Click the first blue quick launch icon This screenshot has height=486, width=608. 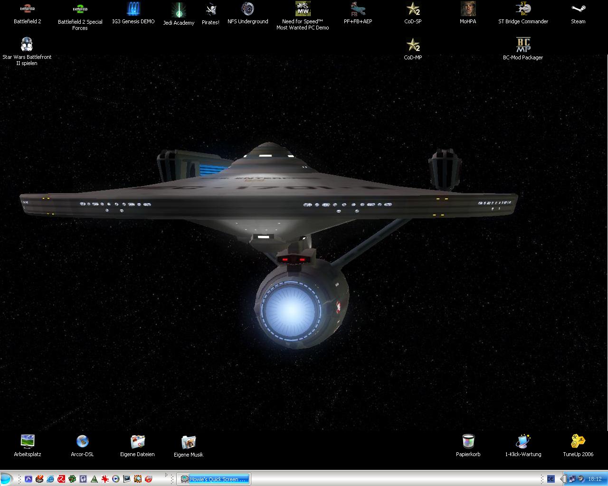point(28,479)
